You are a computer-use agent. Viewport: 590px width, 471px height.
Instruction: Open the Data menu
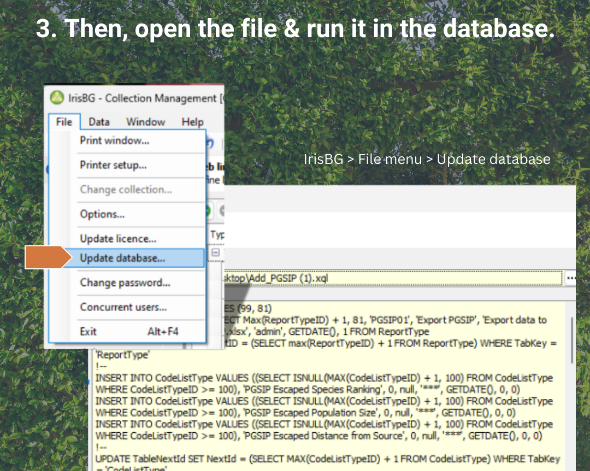(99, 122)
